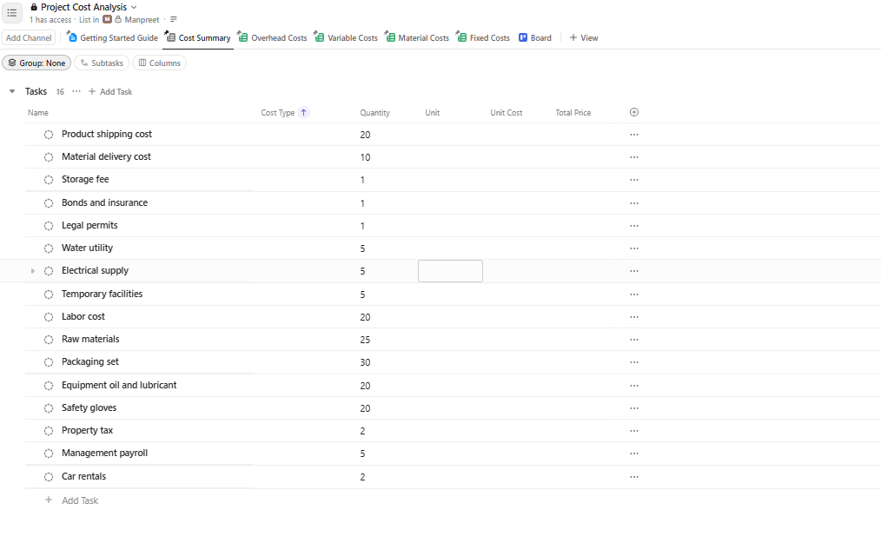Open the Tasks group ellipsis menu
881x543 pixels.
pyautogui.click(x=76, y=91)
